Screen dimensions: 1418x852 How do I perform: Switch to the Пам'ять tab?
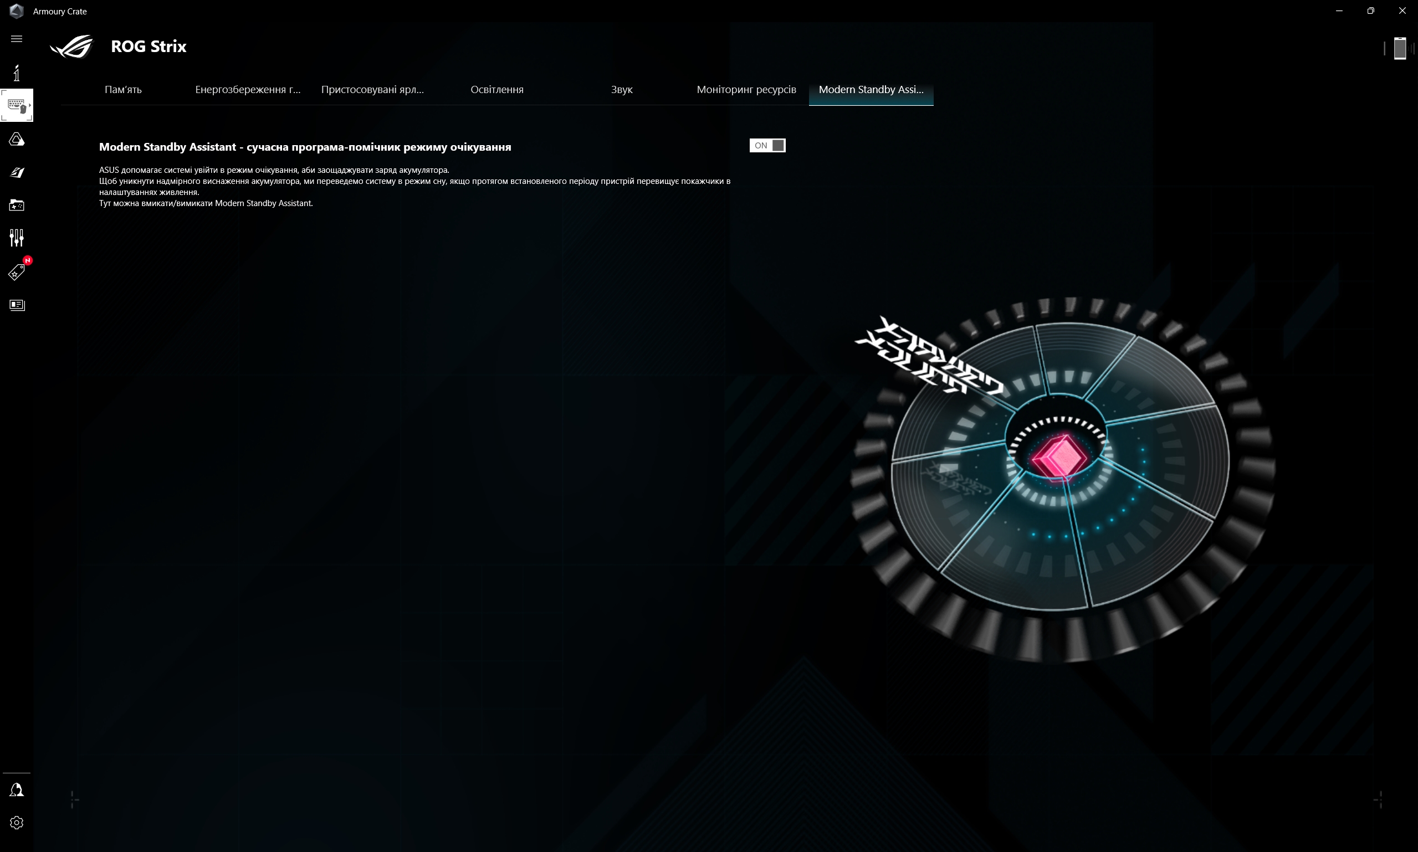click(x=123, y=90)
